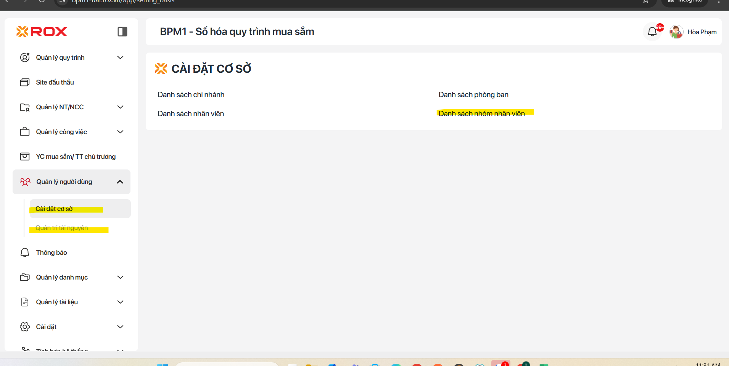
Task: Open Danh sách nhóm nhân viên link
Action: (481, 113)
